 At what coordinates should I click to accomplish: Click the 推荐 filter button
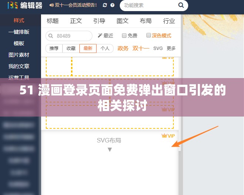(54, 48)
